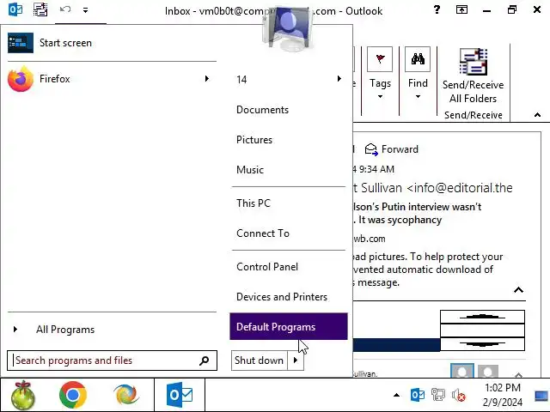Collapse the people pane chevron
The height and width of the screenshot is (412, 550).
pyautogui.click(x=518, y=375)
